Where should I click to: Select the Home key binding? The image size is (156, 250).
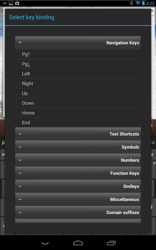(78, 112)
